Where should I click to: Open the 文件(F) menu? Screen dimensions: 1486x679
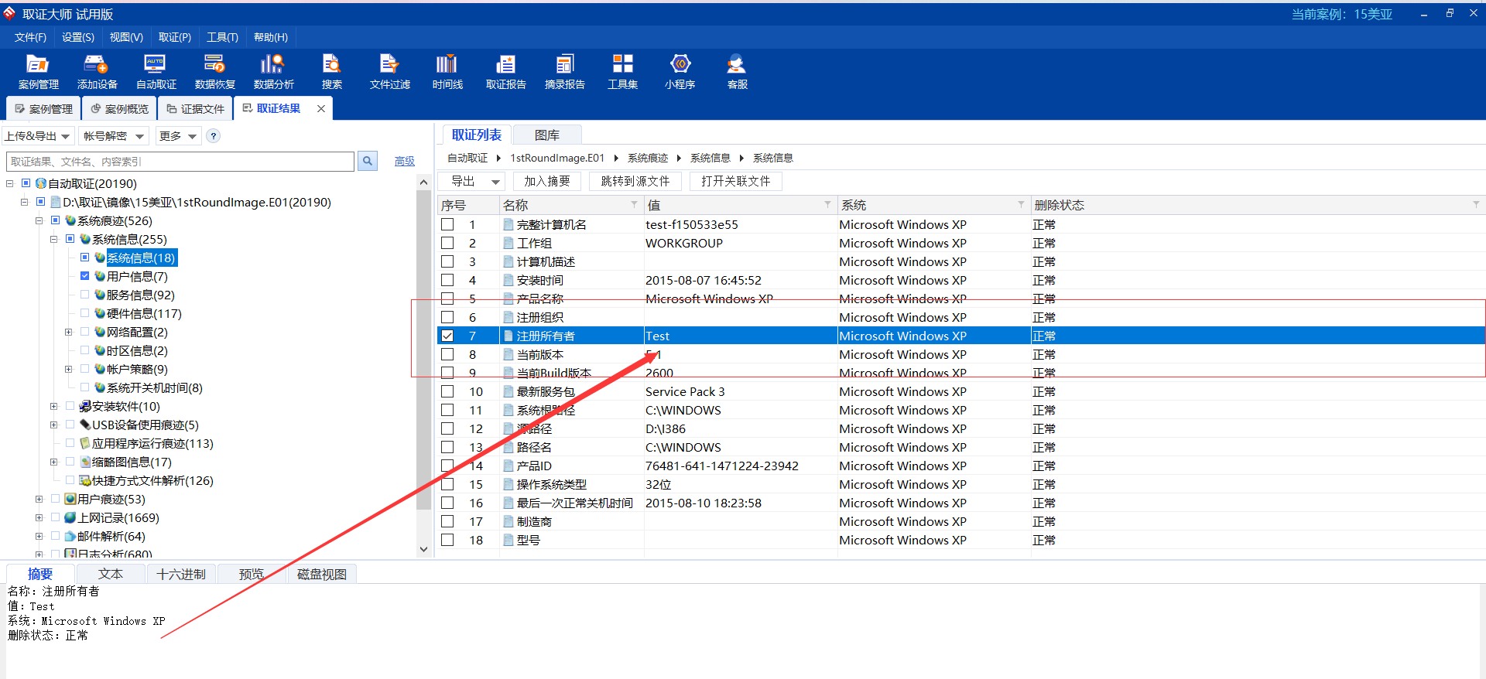pos(30,37)
